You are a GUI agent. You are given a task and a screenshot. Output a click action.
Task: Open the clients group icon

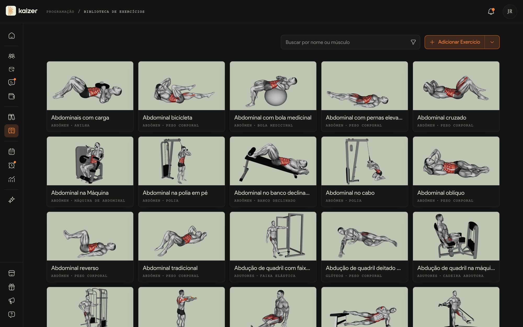pyautogui.click(x=12, y=56)
